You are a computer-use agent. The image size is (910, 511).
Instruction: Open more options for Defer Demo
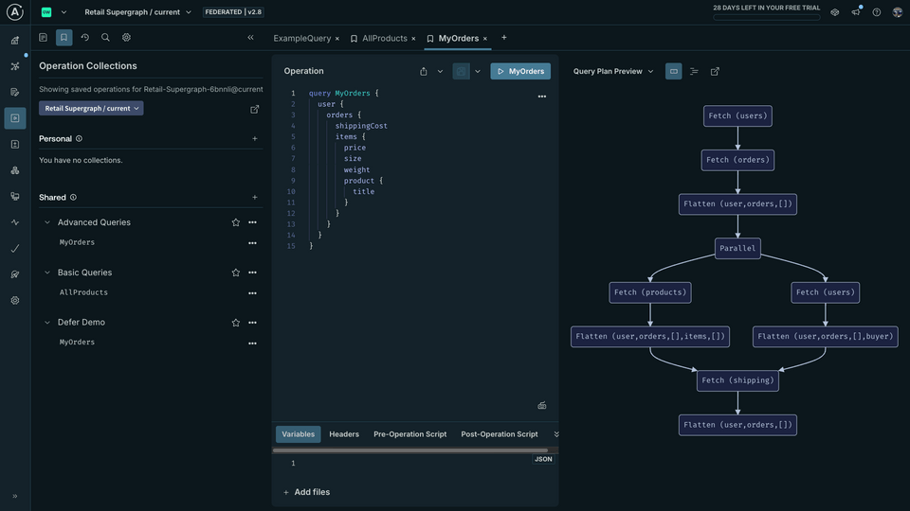coord(252,322)
